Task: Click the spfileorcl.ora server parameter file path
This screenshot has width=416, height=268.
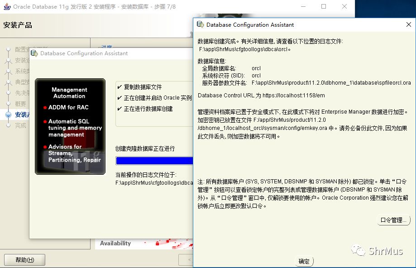Action: pos(331,83)
